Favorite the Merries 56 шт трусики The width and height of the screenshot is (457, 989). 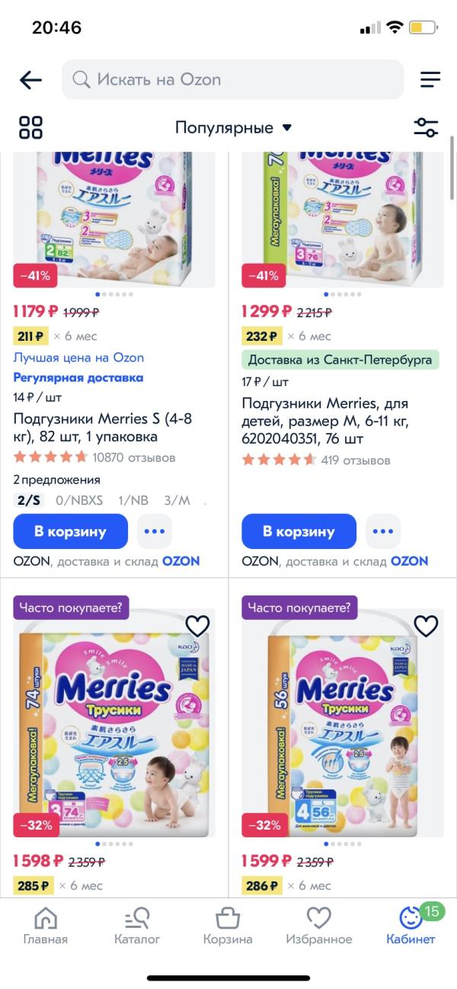[426, 626]
